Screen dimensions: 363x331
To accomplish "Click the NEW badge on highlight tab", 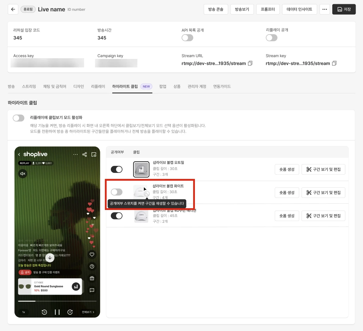I will pyautogui.click(x=146, y=86).
